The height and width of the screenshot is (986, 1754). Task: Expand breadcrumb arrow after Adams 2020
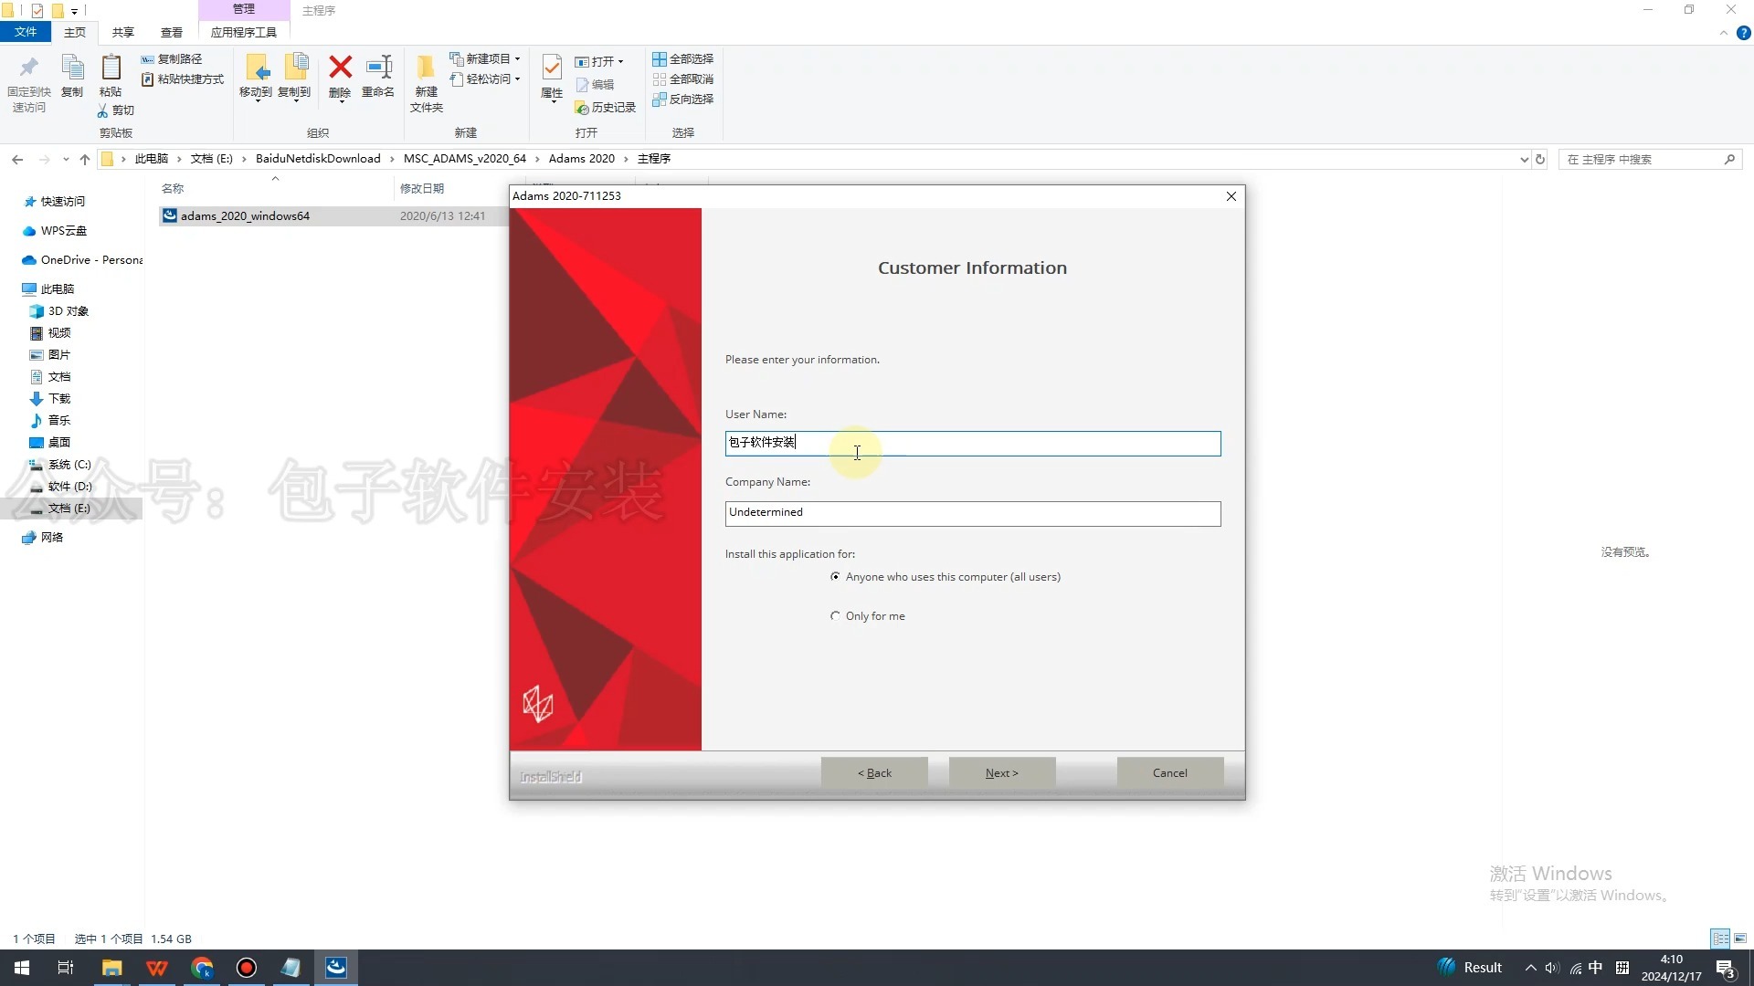click(x=626, y=159)
